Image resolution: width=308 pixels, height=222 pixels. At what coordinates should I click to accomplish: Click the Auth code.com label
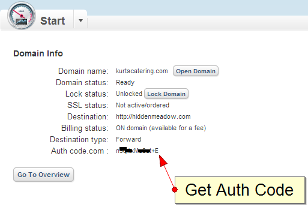point(80,151)
